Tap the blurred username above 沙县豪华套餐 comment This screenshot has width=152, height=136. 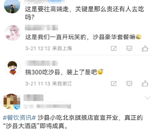pos(42,27)
